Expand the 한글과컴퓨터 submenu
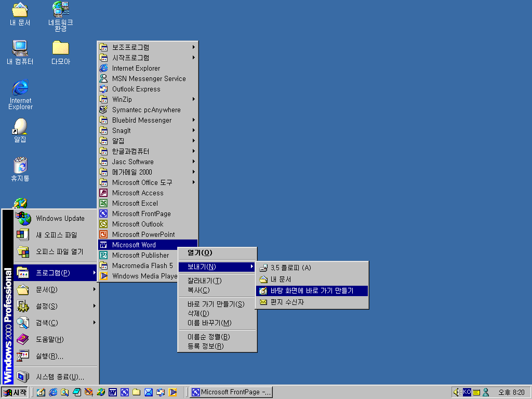Viewport: 532px width, 399px height. click(148, 151)
